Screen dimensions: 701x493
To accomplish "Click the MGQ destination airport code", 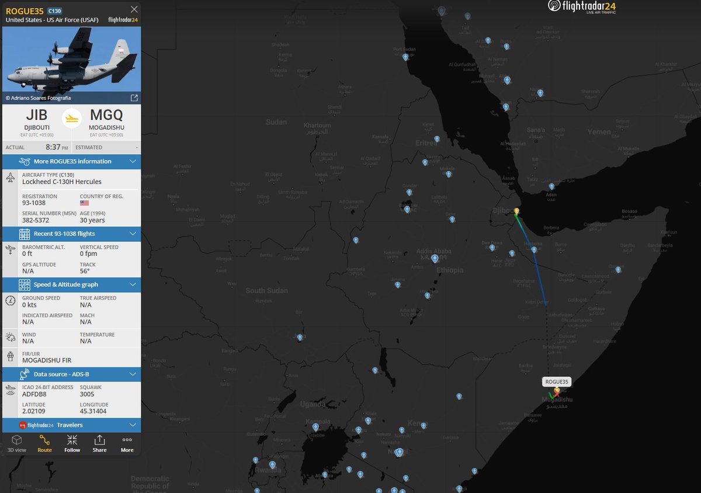I will coord(106,115).
